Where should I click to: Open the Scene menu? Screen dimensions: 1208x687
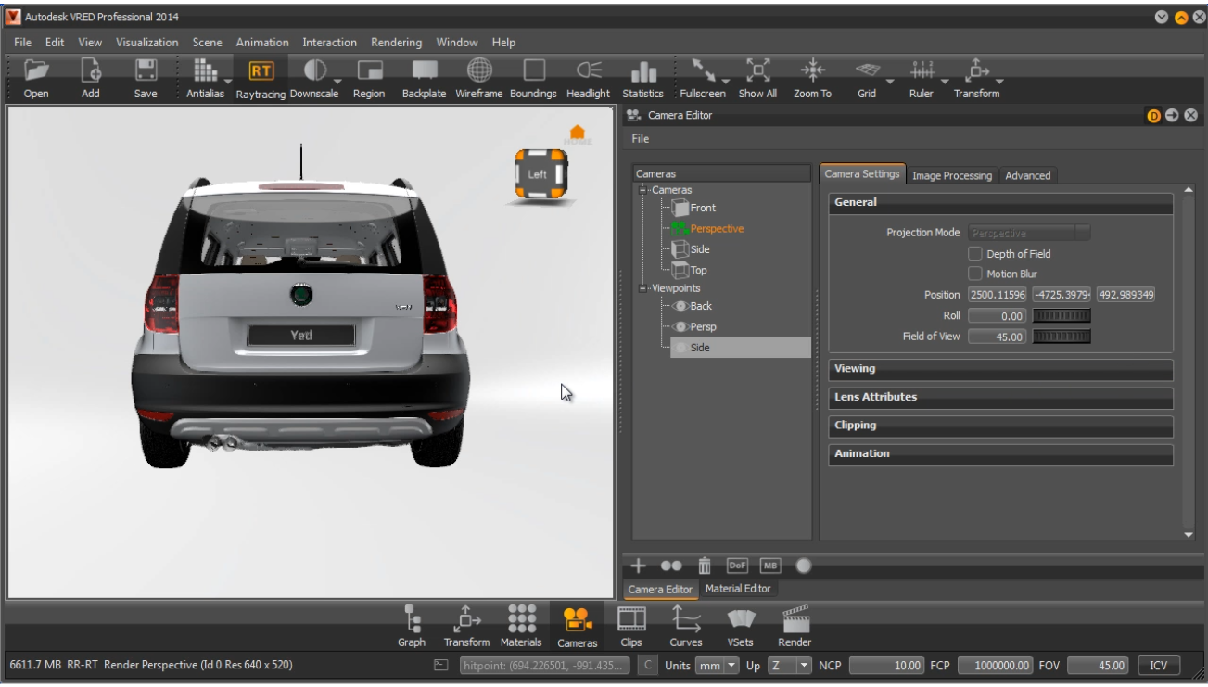(208, 43)
